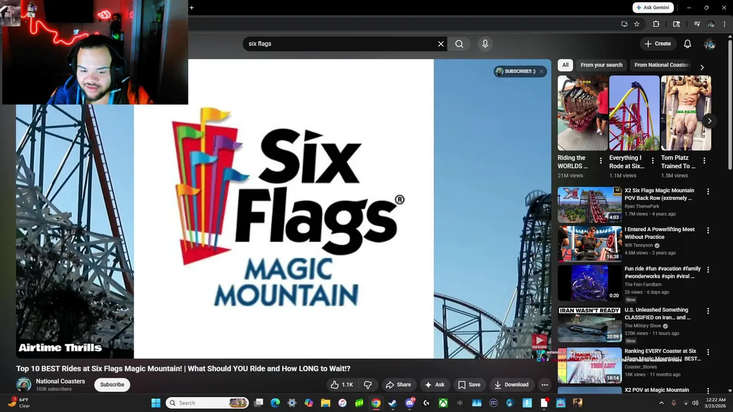Open the 12:22 AM clock and date
733x412 pixels.
click(716, 403)
